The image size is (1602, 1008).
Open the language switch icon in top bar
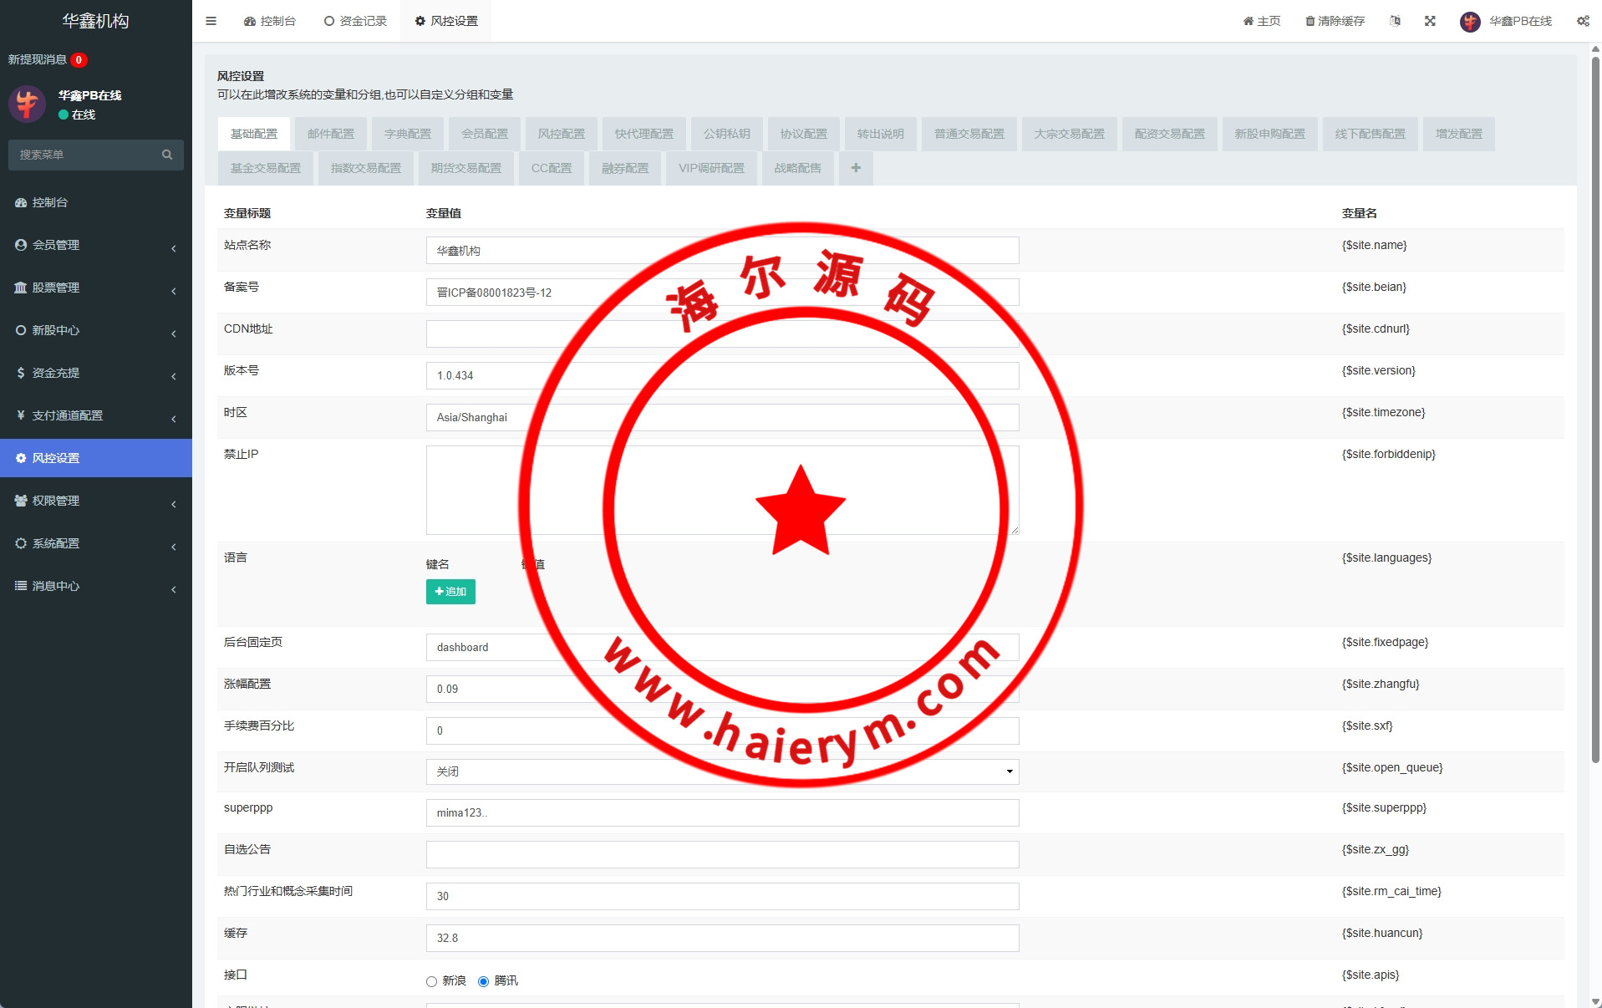[x=1395, y=21]
